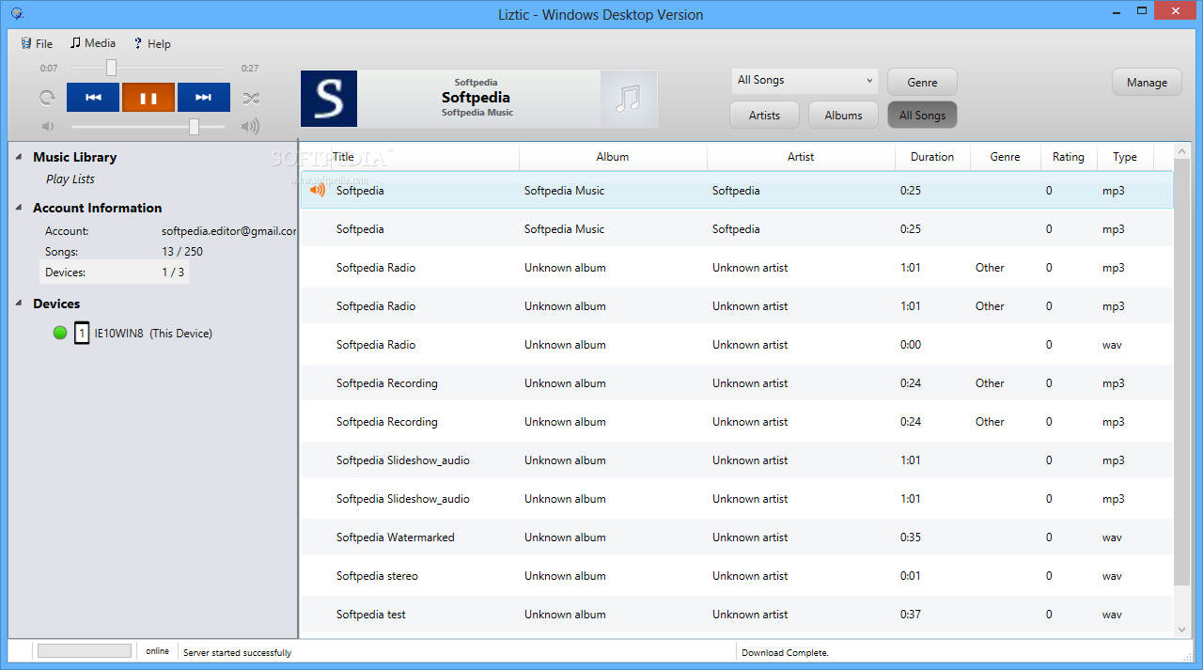Click the music note artwork placeholder
Image resolution: width=1203 pixels, height=670 pixels.
629,99
